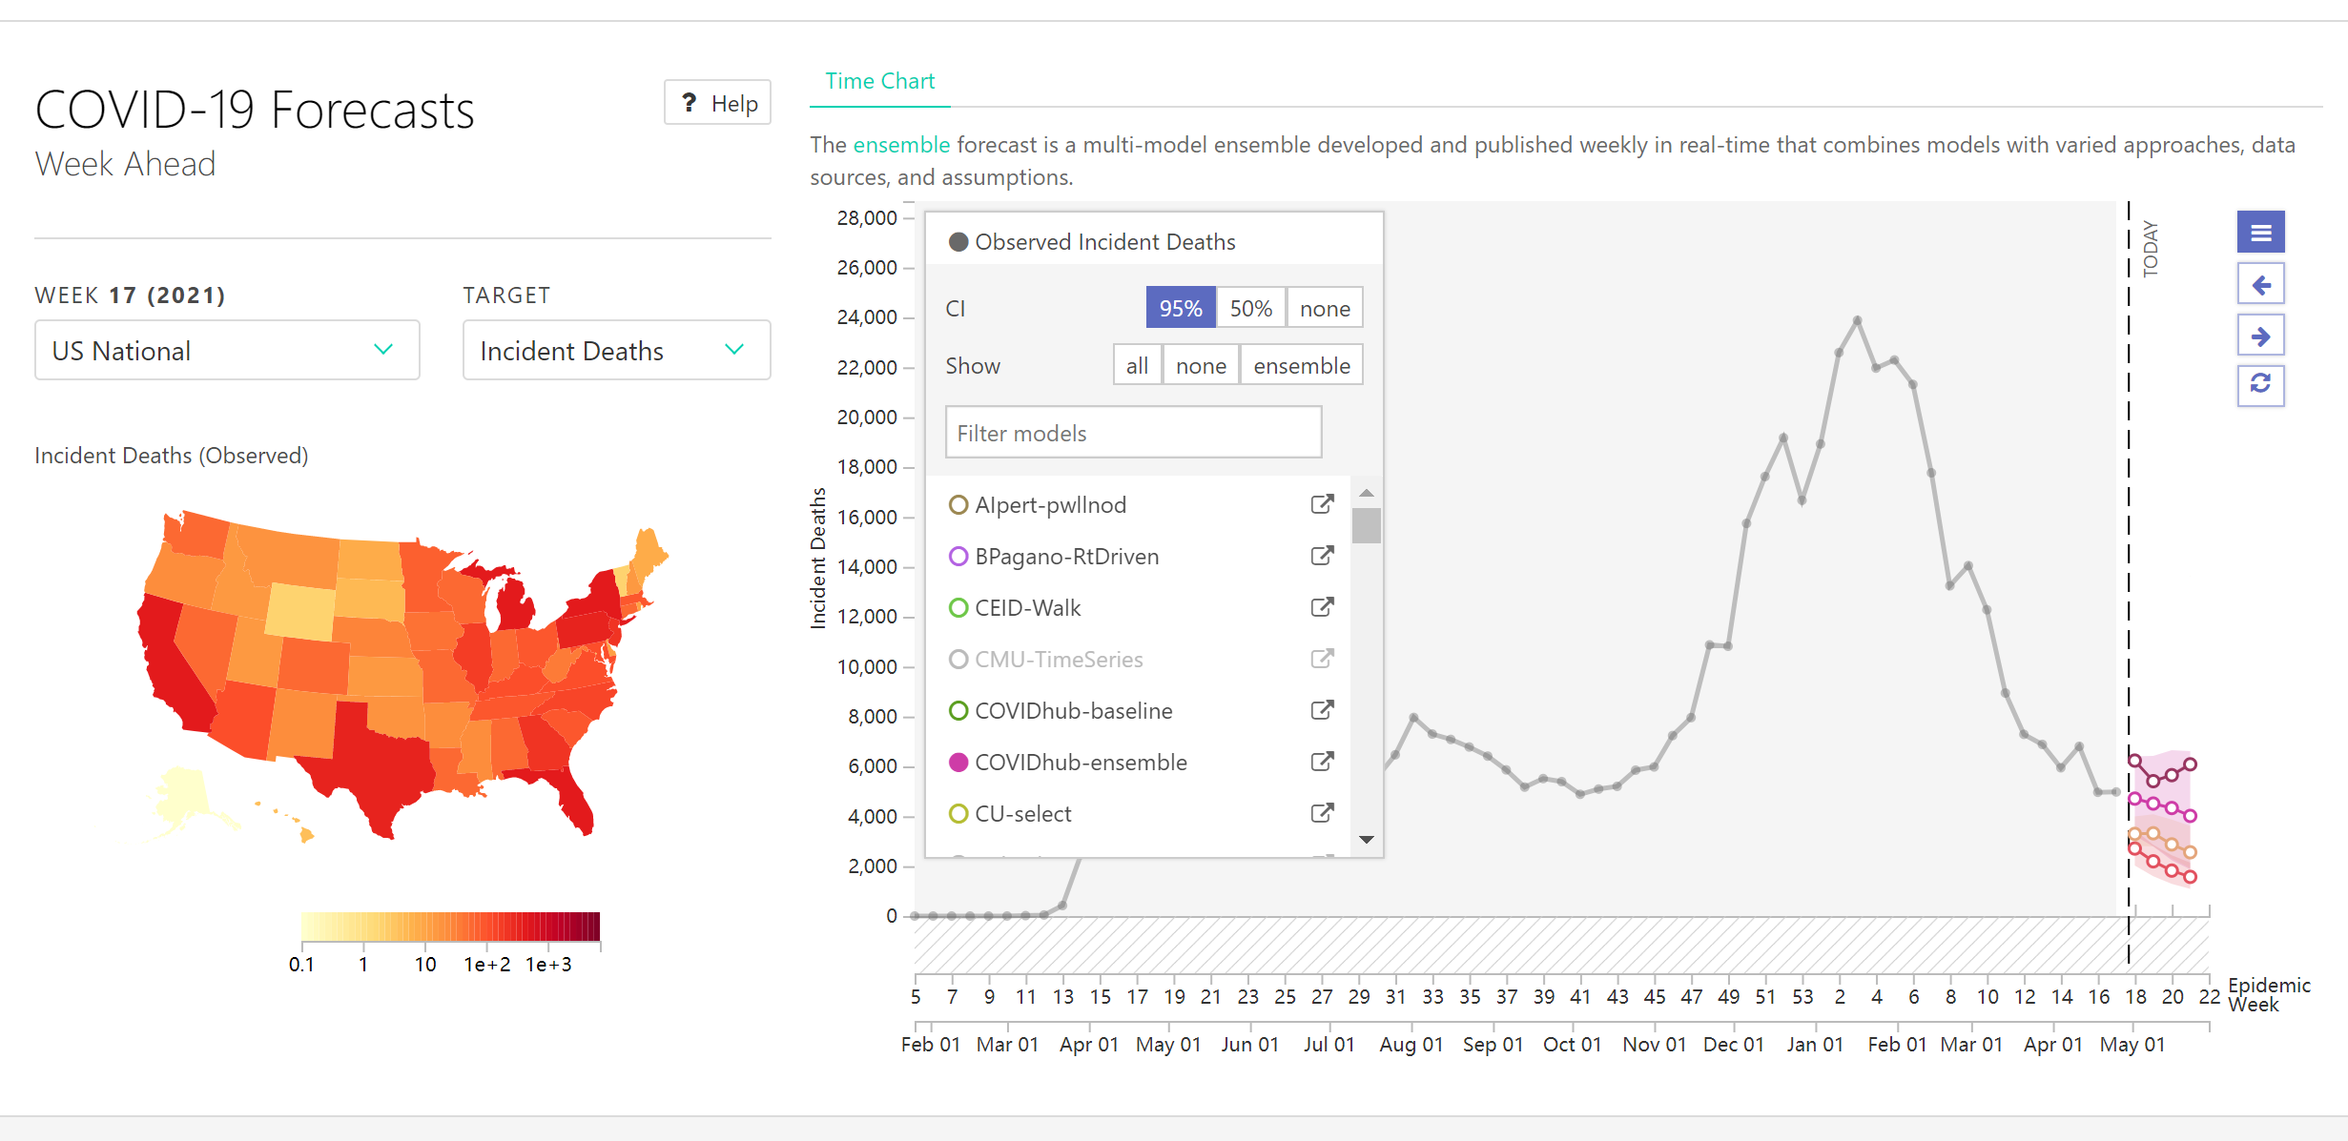Open the Alpert-pwllnod external link icon
The height and width of the screenshot is (1141, 2348).
1322,504
